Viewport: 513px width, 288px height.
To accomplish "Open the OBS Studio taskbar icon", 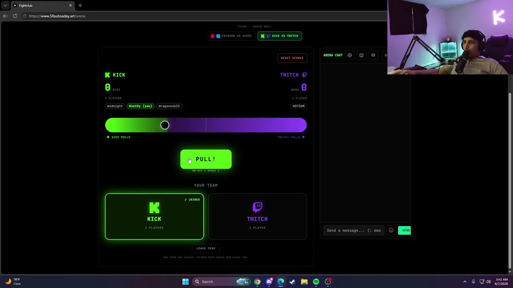I will coord(328,282).
